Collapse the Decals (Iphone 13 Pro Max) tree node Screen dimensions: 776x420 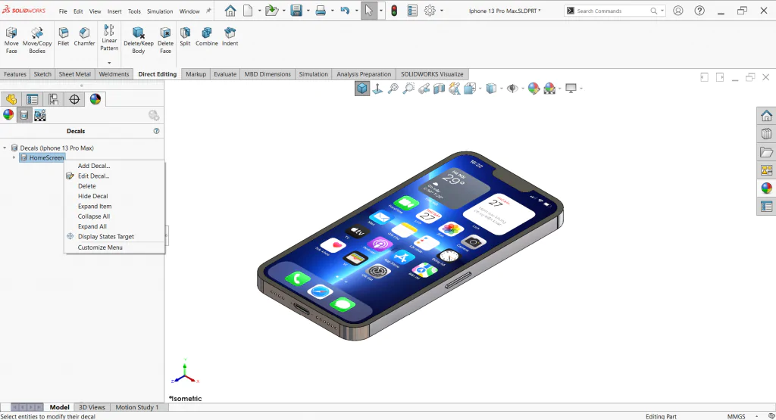(5, 148)
